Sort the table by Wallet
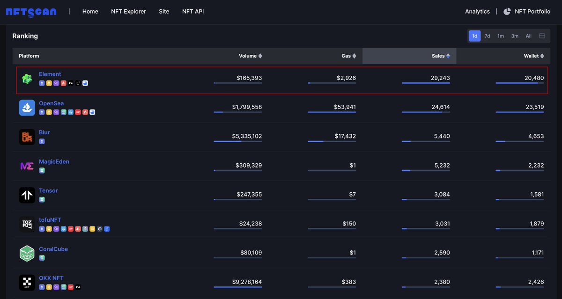Viewport: 562px width, 299px height. (x=534, y=56)
